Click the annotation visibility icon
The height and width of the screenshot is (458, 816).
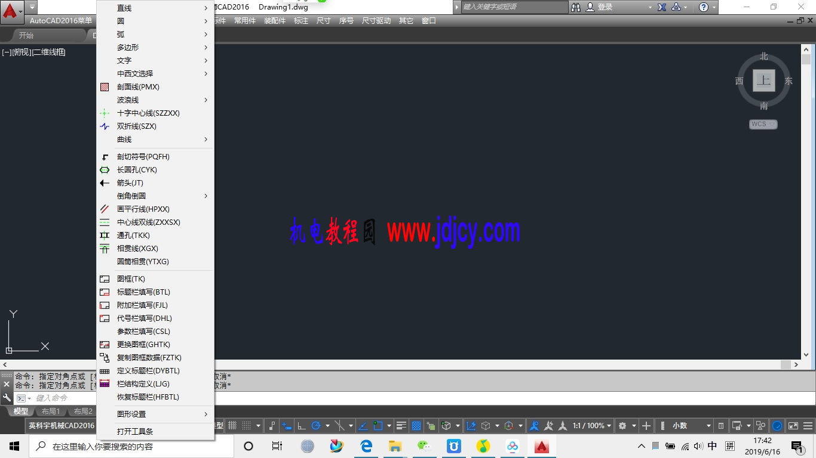click(534, 425)
